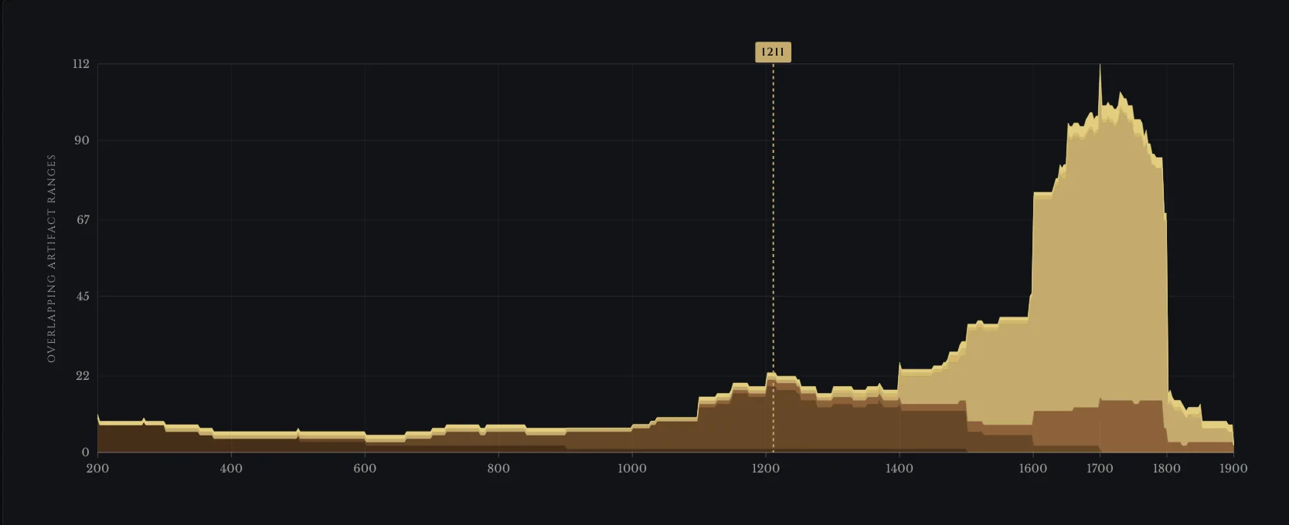
Task: Pick the 800 year axis label
Action: coord(498,468)
